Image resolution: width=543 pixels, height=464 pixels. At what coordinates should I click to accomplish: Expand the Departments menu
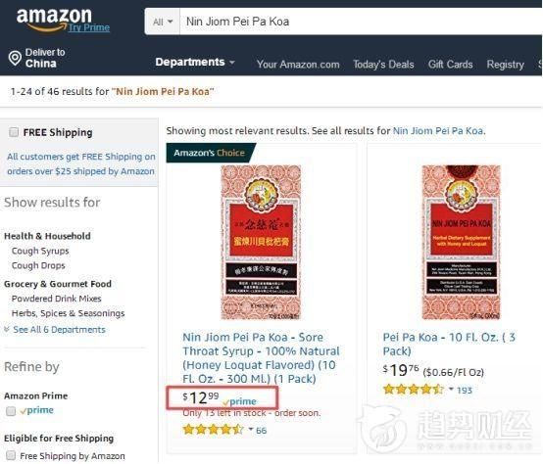click(x=195, y=62)
